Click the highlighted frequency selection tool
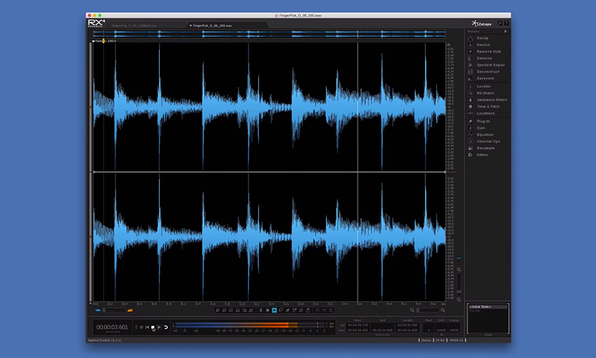The image size is (596, 358). tap(274, 310)
